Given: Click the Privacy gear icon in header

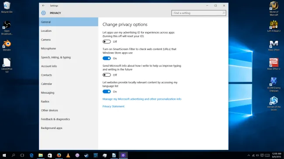Looking at the screenshot, I should [43, 13].
